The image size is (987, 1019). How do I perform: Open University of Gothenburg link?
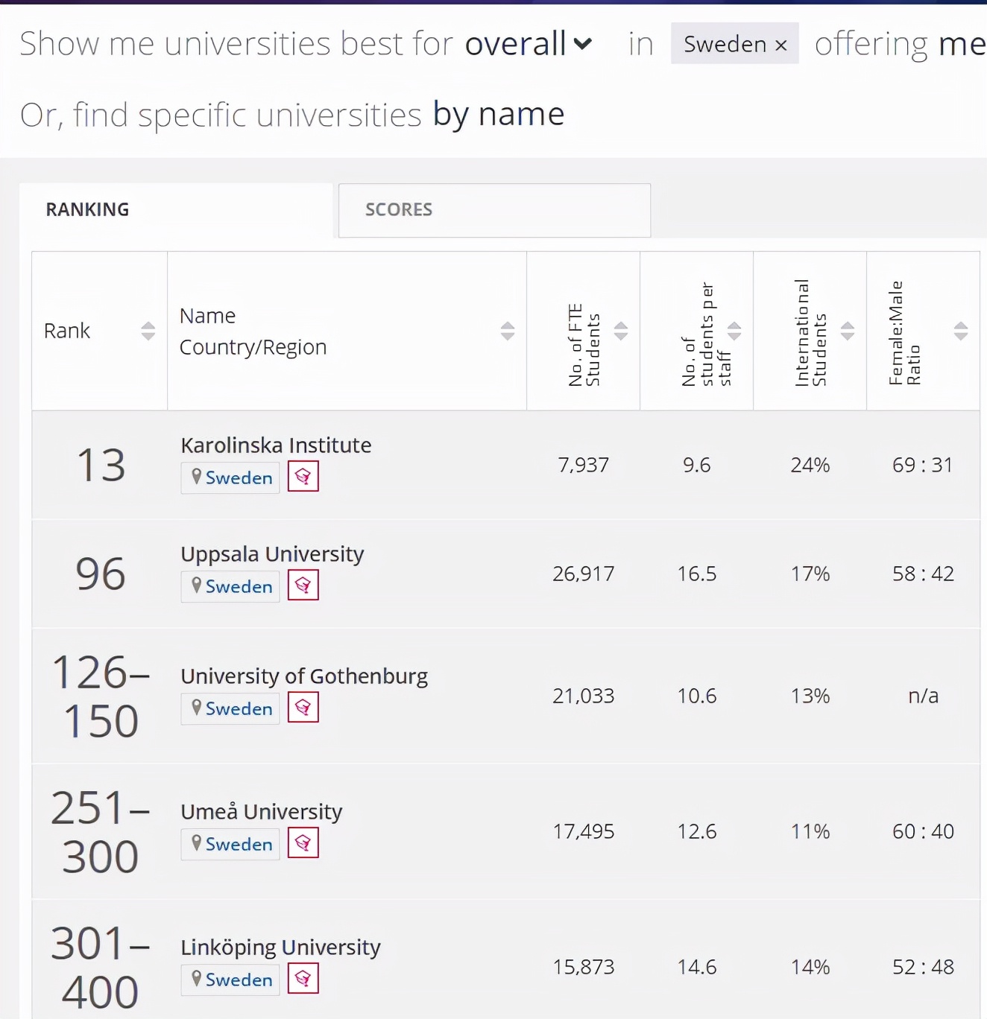pyautogui.click(x=304, y=676)
